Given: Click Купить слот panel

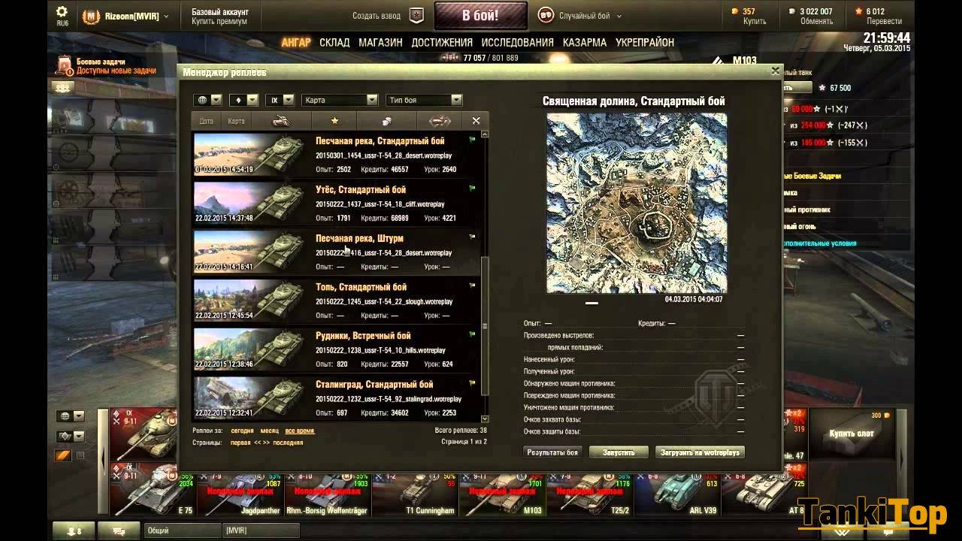Looking at the screenshot, I should pos(851,434).
